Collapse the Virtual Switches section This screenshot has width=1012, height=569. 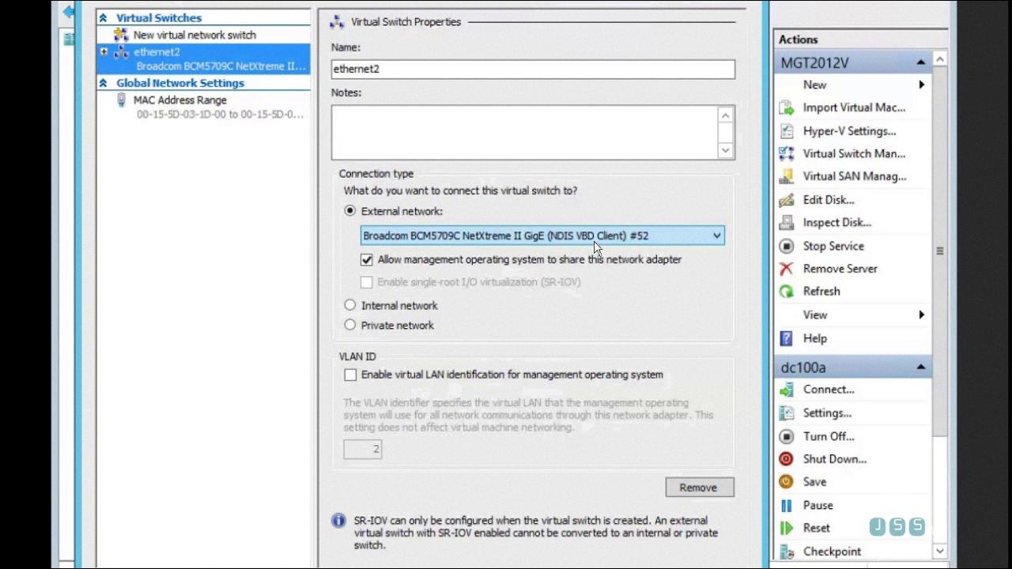pyautogui.click(x=103, y=17)
